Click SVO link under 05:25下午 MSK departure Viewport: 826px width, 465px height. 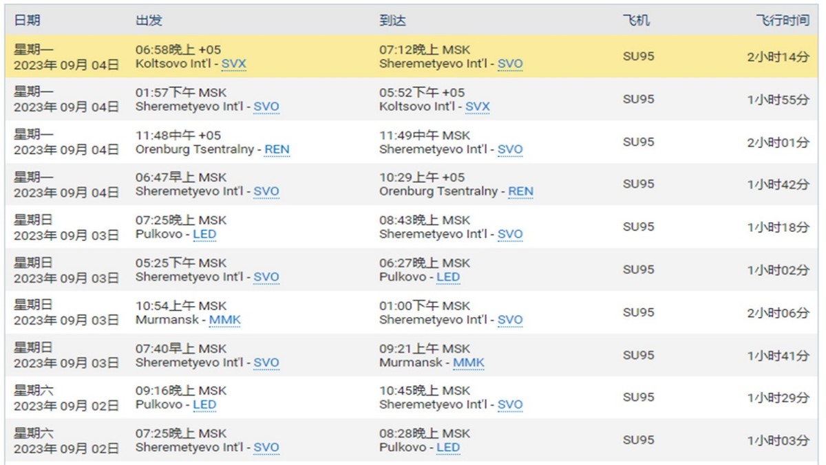[266, 277]
